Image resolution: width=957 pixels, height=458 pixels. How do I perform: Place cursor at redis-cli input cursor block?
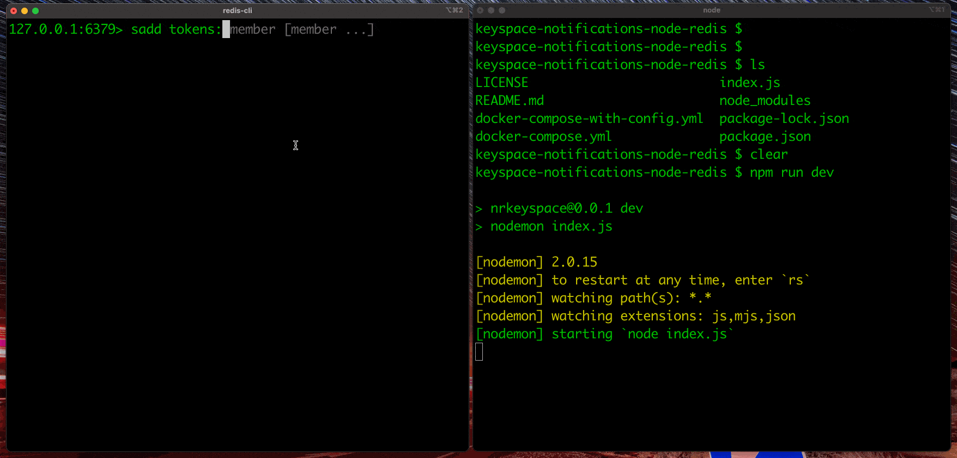(x=226, y=29)
